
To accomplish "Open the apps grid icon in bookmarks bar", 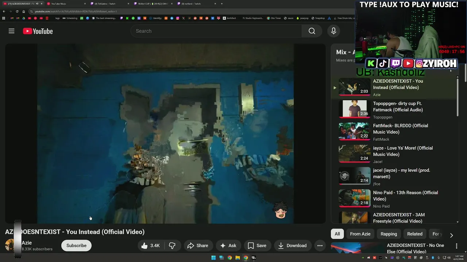I will [x=4, y=18].
